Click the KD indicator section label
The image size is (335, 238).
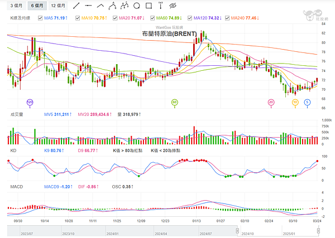[x=13, y=150]
